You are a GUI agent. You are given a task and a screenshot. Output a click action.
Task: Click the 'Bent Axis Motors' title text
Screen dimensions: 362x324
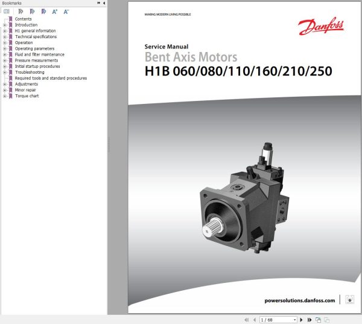click(191, 57)
